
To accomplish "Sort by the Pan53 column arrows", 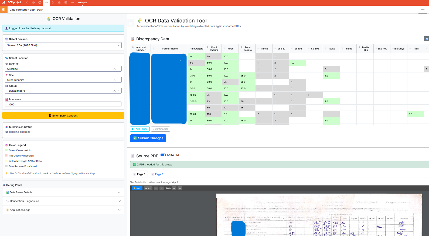I will coord(258,49).
